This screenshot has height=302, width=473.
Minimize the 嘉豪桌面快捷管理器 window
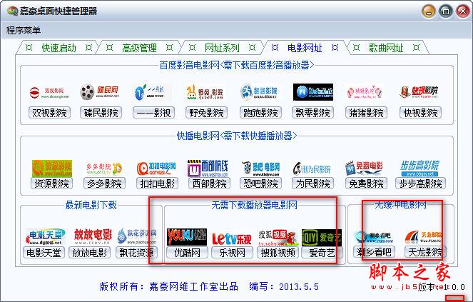click(429, 11)
